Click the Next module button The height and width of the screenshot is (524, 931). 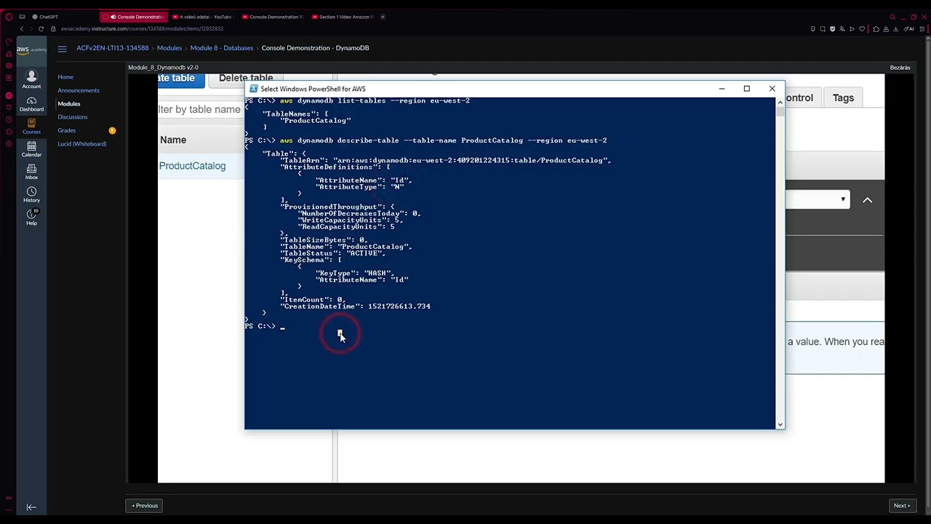point(902,506)
